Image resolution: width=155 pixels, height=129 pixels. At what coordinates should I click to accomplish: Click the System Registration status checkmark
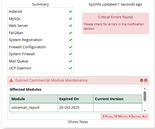[71, 40]
